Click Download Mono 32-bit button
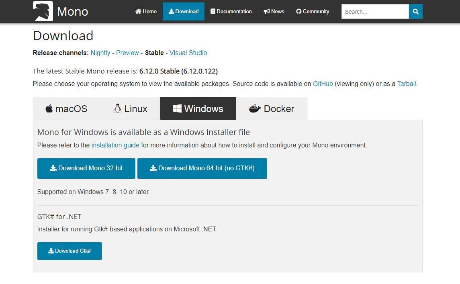This screenshot has height=284, width=460. coord(86,168)
